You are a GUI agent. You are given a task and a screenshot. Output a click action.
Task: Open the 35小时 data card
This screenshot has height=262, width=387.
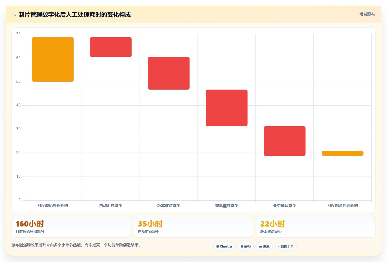[193, 227]
